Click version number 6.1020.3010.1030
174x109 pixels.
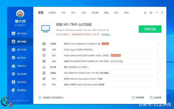tap(20, 101)
